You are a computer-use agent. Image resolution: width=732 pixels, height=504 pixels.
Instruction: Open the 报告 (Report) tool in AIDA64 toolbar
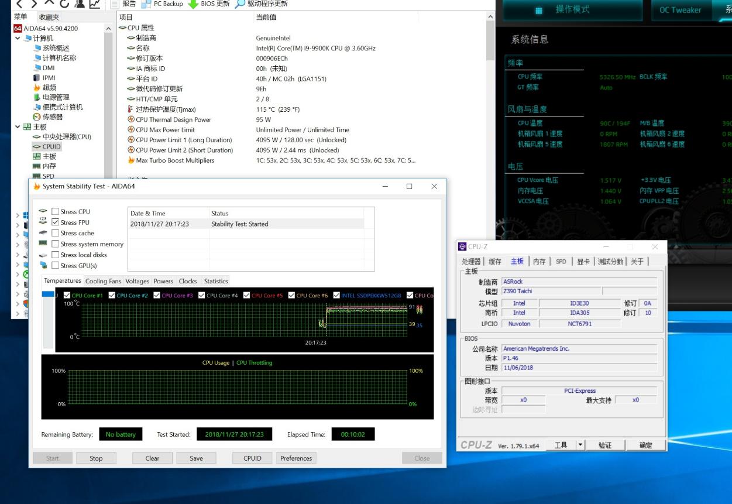click(x=128, y=4)
